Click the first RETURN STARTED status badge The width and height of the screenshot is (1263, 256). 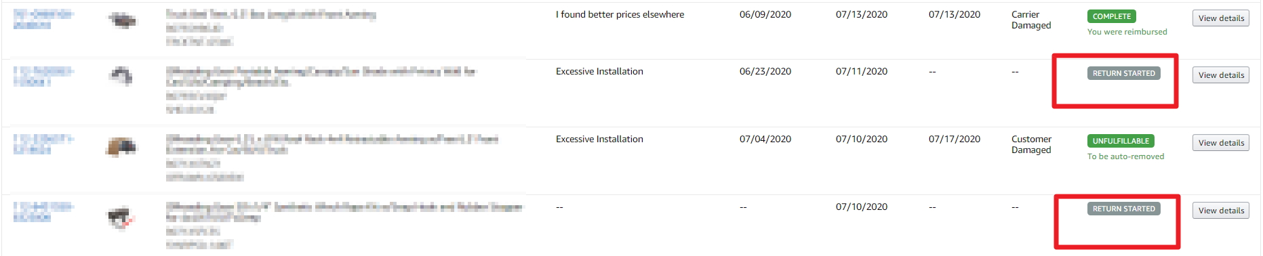[x=1123, y=73]
